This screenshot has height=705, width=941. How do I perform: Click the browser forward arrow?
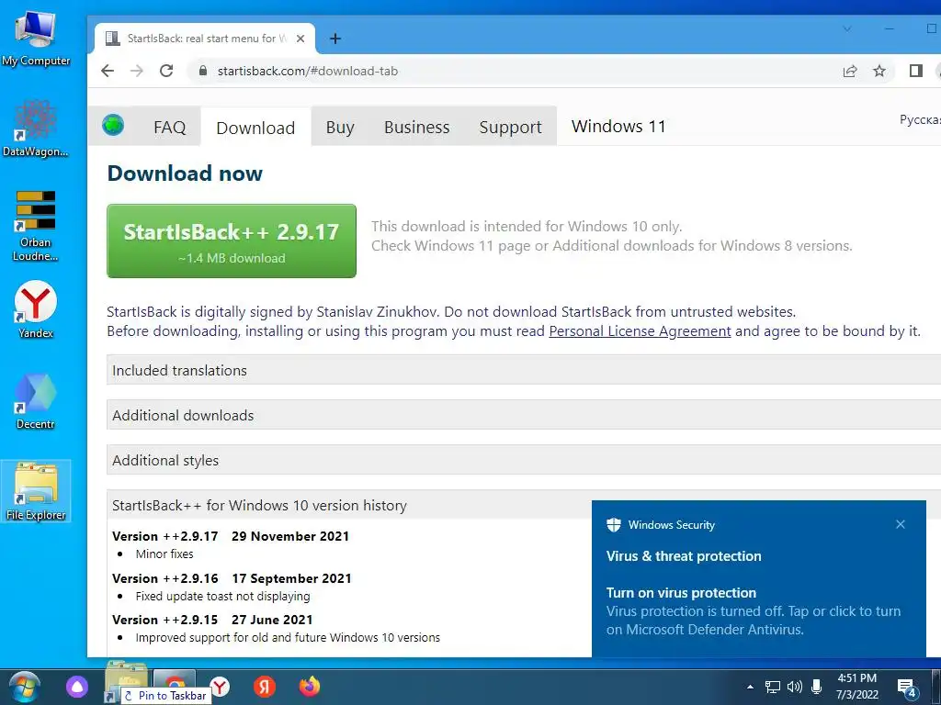[x=137, y=71]
